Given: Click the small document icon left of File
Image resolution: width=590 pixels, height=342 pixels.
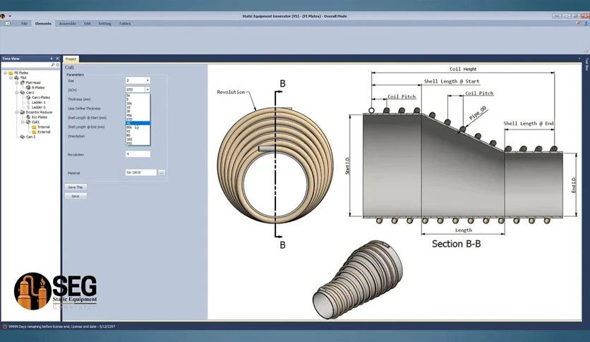Looking at the screenshot, I should tap(8, 23).
